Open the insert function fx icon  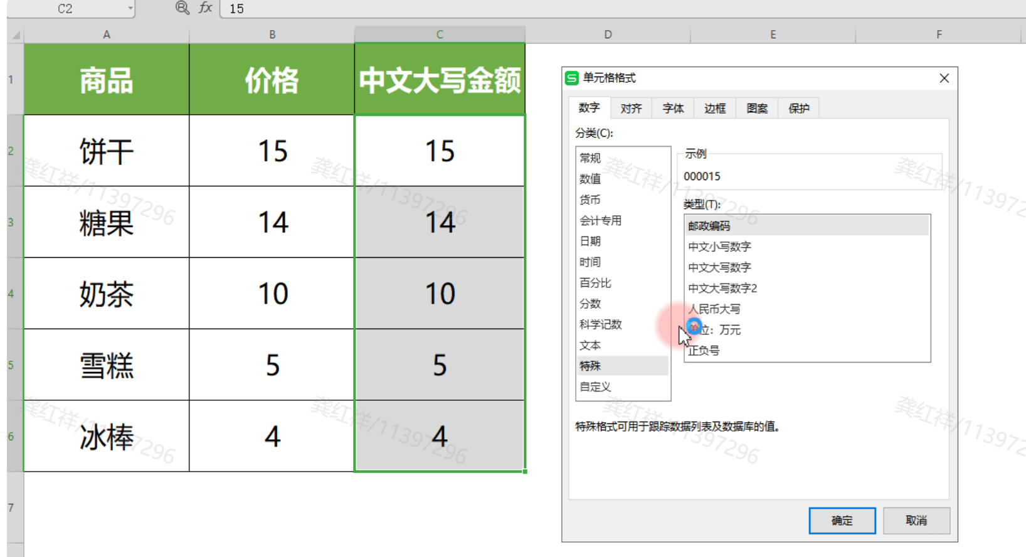tap(205, 8)
